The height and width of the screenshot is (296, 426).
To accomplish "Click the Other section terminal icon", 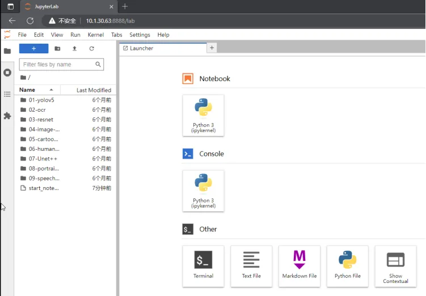I will pyautogui.click(x=188, y=229).
